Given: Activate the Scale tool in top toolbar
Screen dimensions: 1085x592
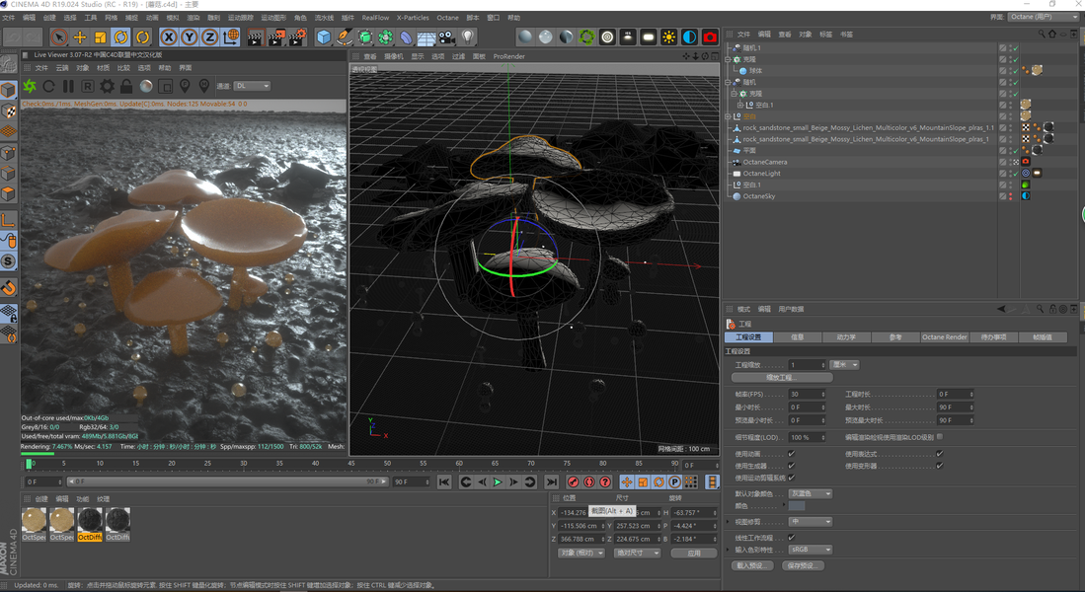Looking at the screenshot, I should [101, 37].
